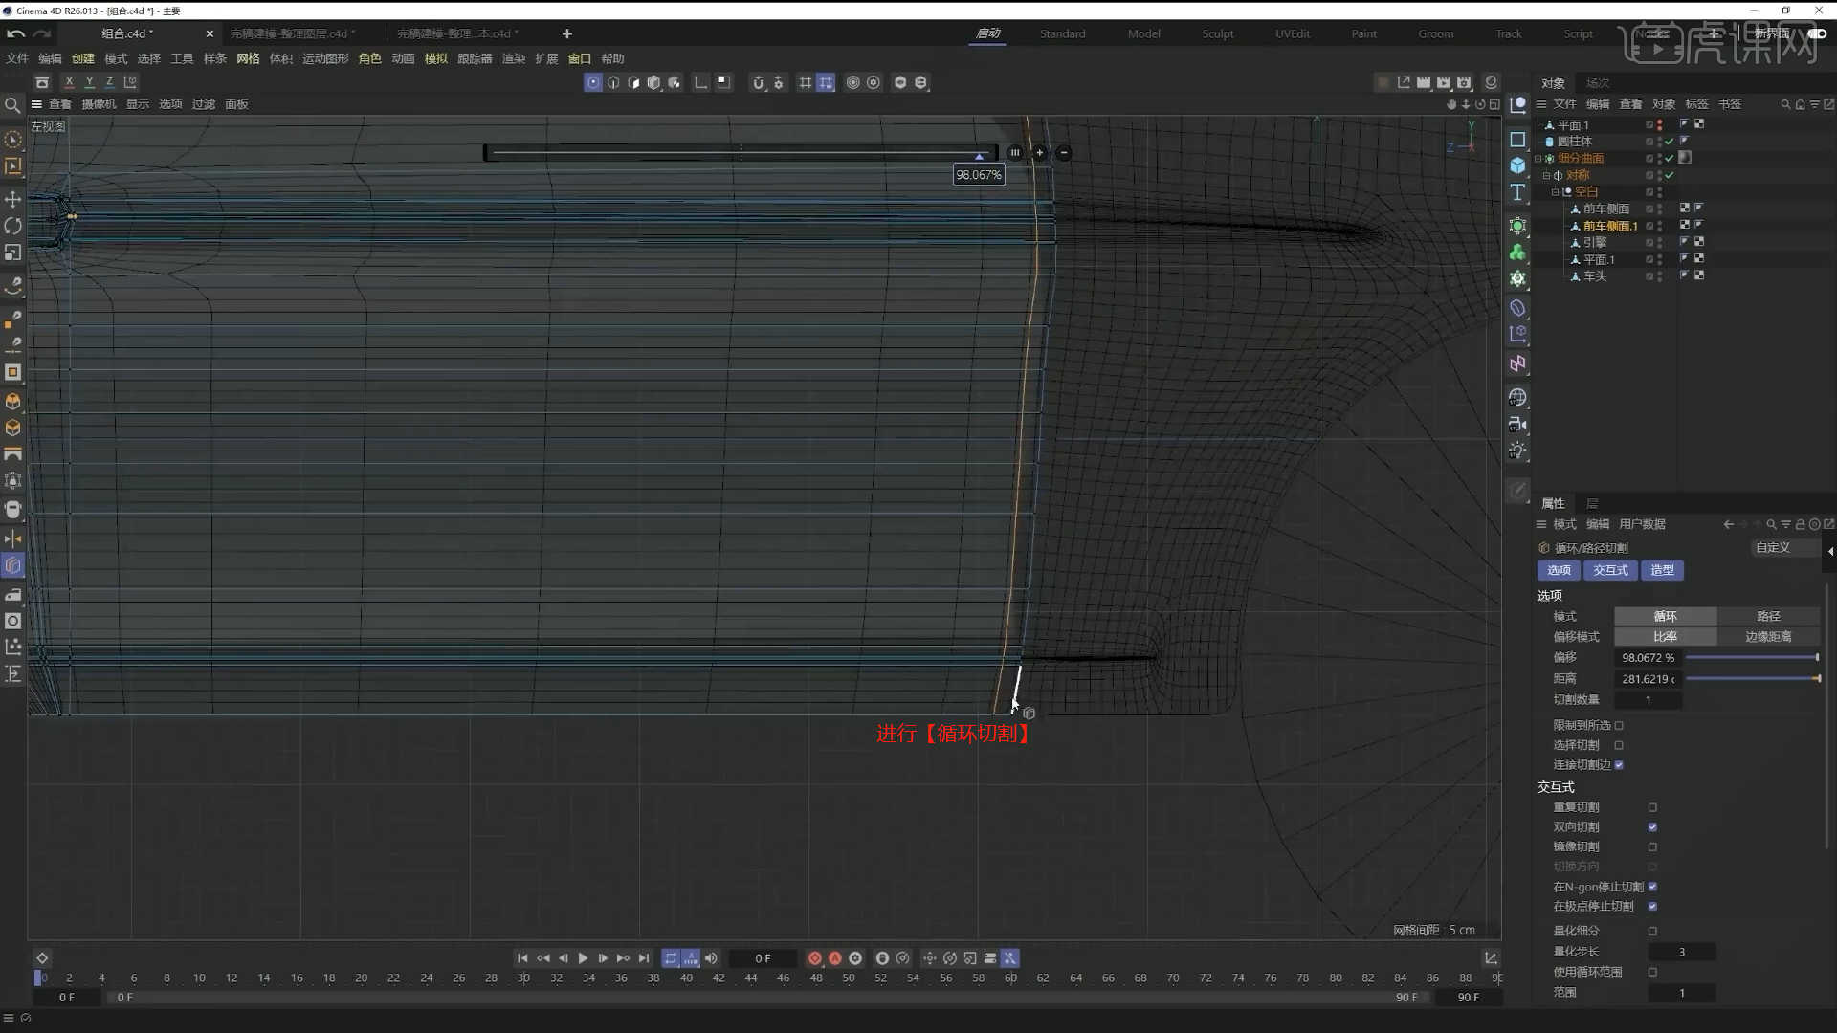This screenshot has height=1033, width=1837.
Task: Open the 自定义 dropdown in attributes
Action: tap(1785, 547)
